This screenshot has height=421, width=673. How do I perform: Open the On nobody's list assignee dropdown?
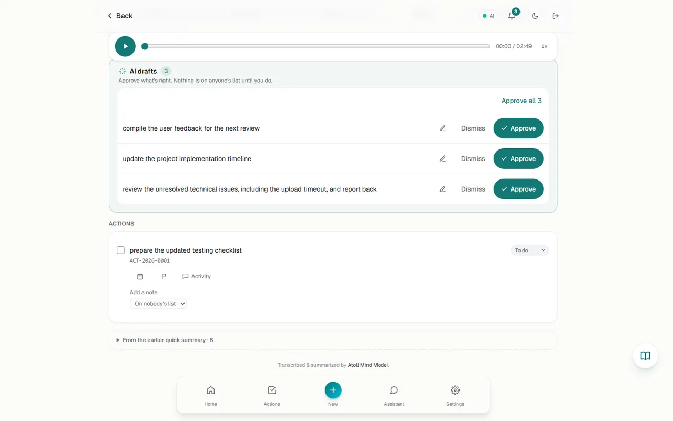[x=158, y=304]
